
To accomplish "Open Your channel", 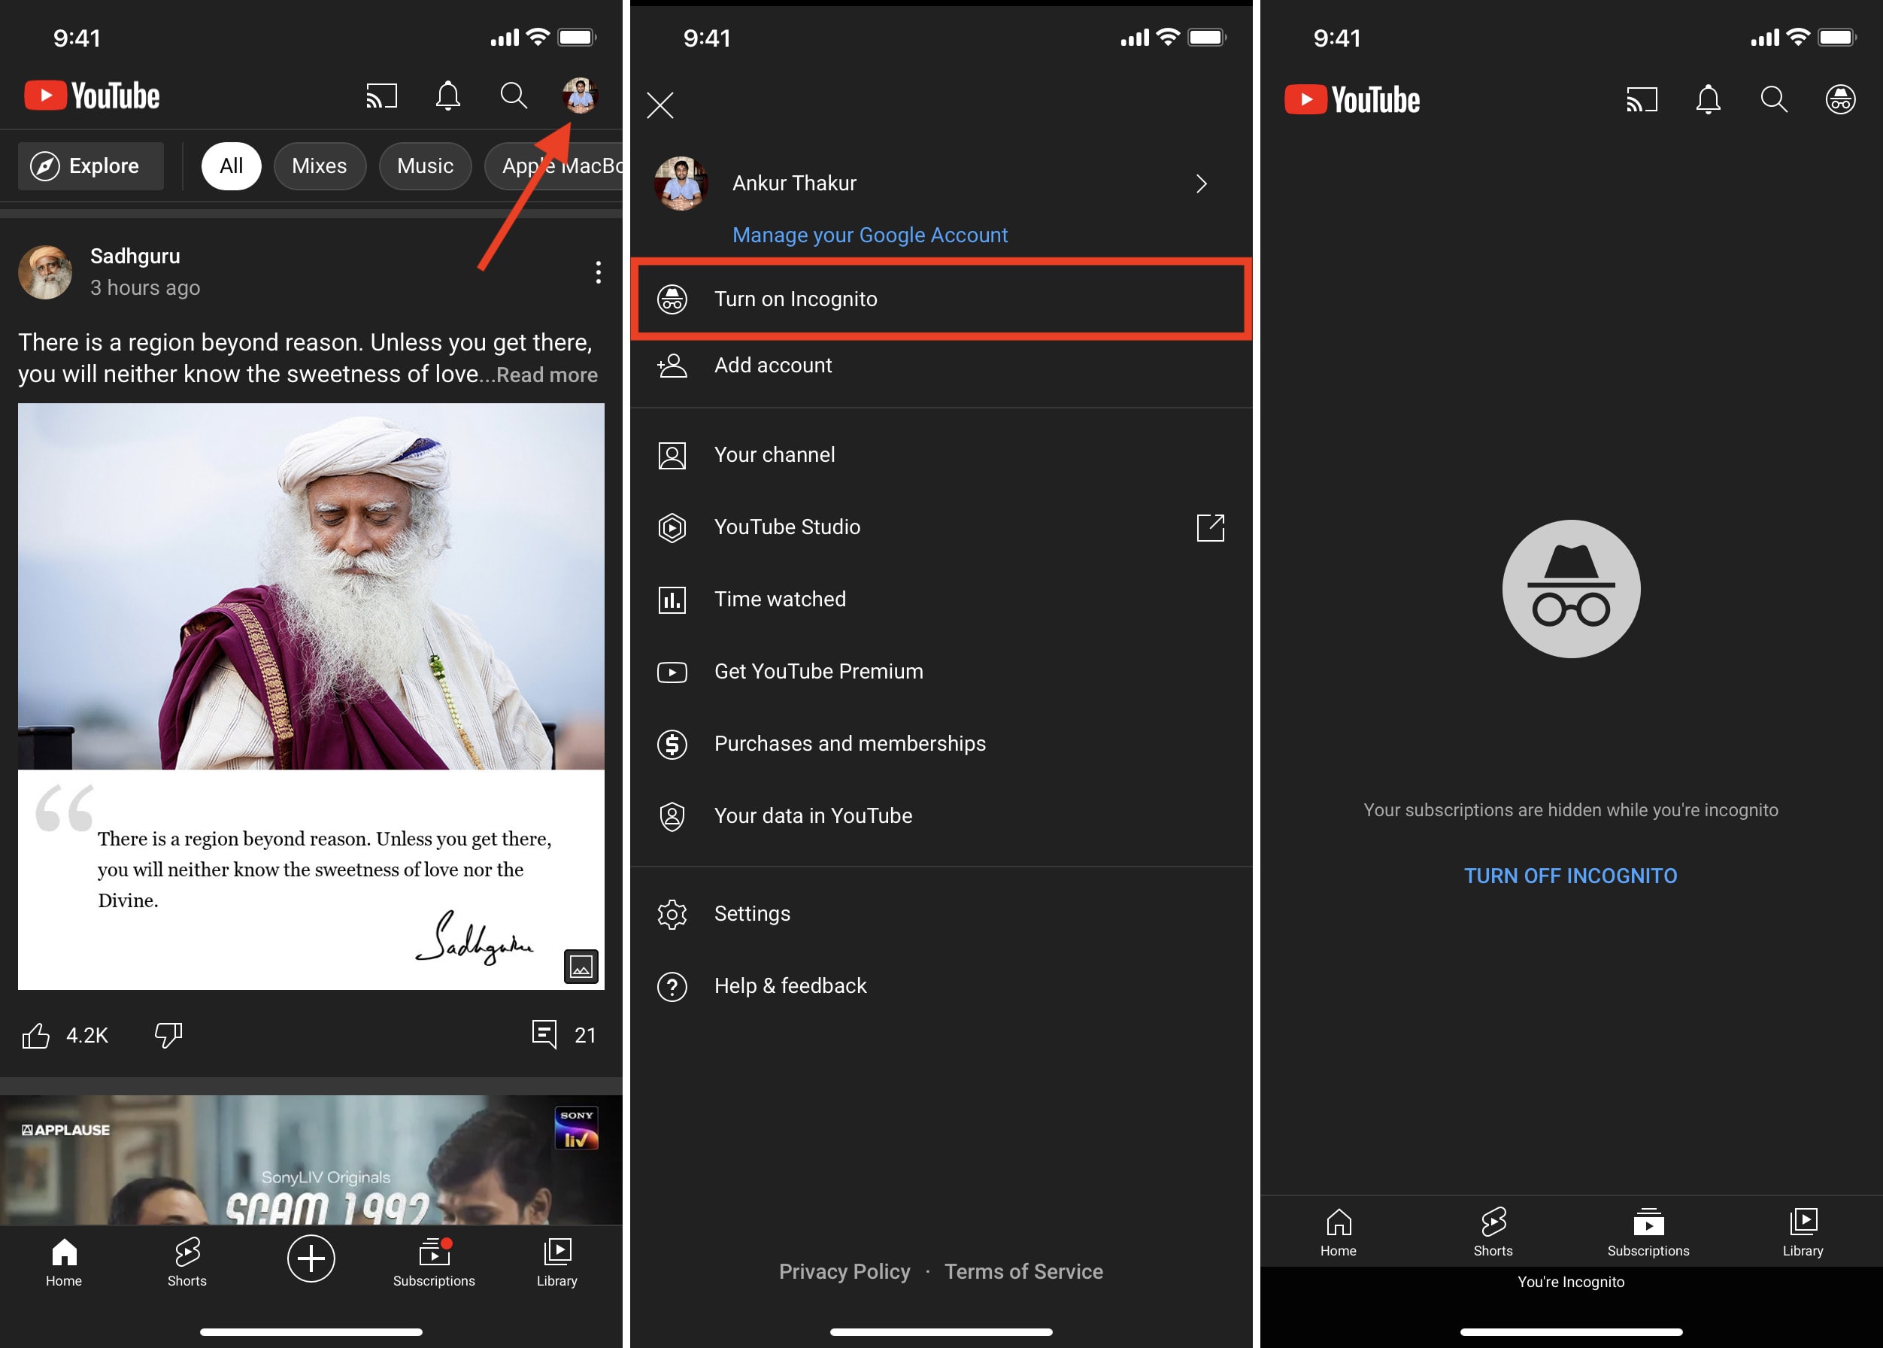I will [x=941, y=455].
